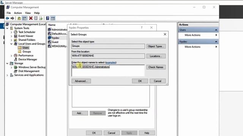Viewport: 243px width, 136px height.
Task: Click the Performance icon in tree
Action: pyautogui.click(x=16, y=56)
